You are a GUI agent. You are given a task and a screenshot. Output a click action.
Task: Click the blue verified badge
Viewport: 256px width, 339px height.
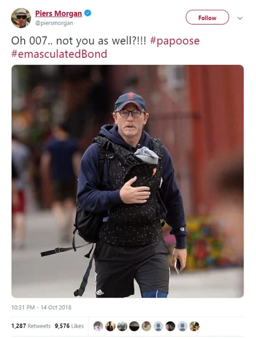[x=88, y=13]
